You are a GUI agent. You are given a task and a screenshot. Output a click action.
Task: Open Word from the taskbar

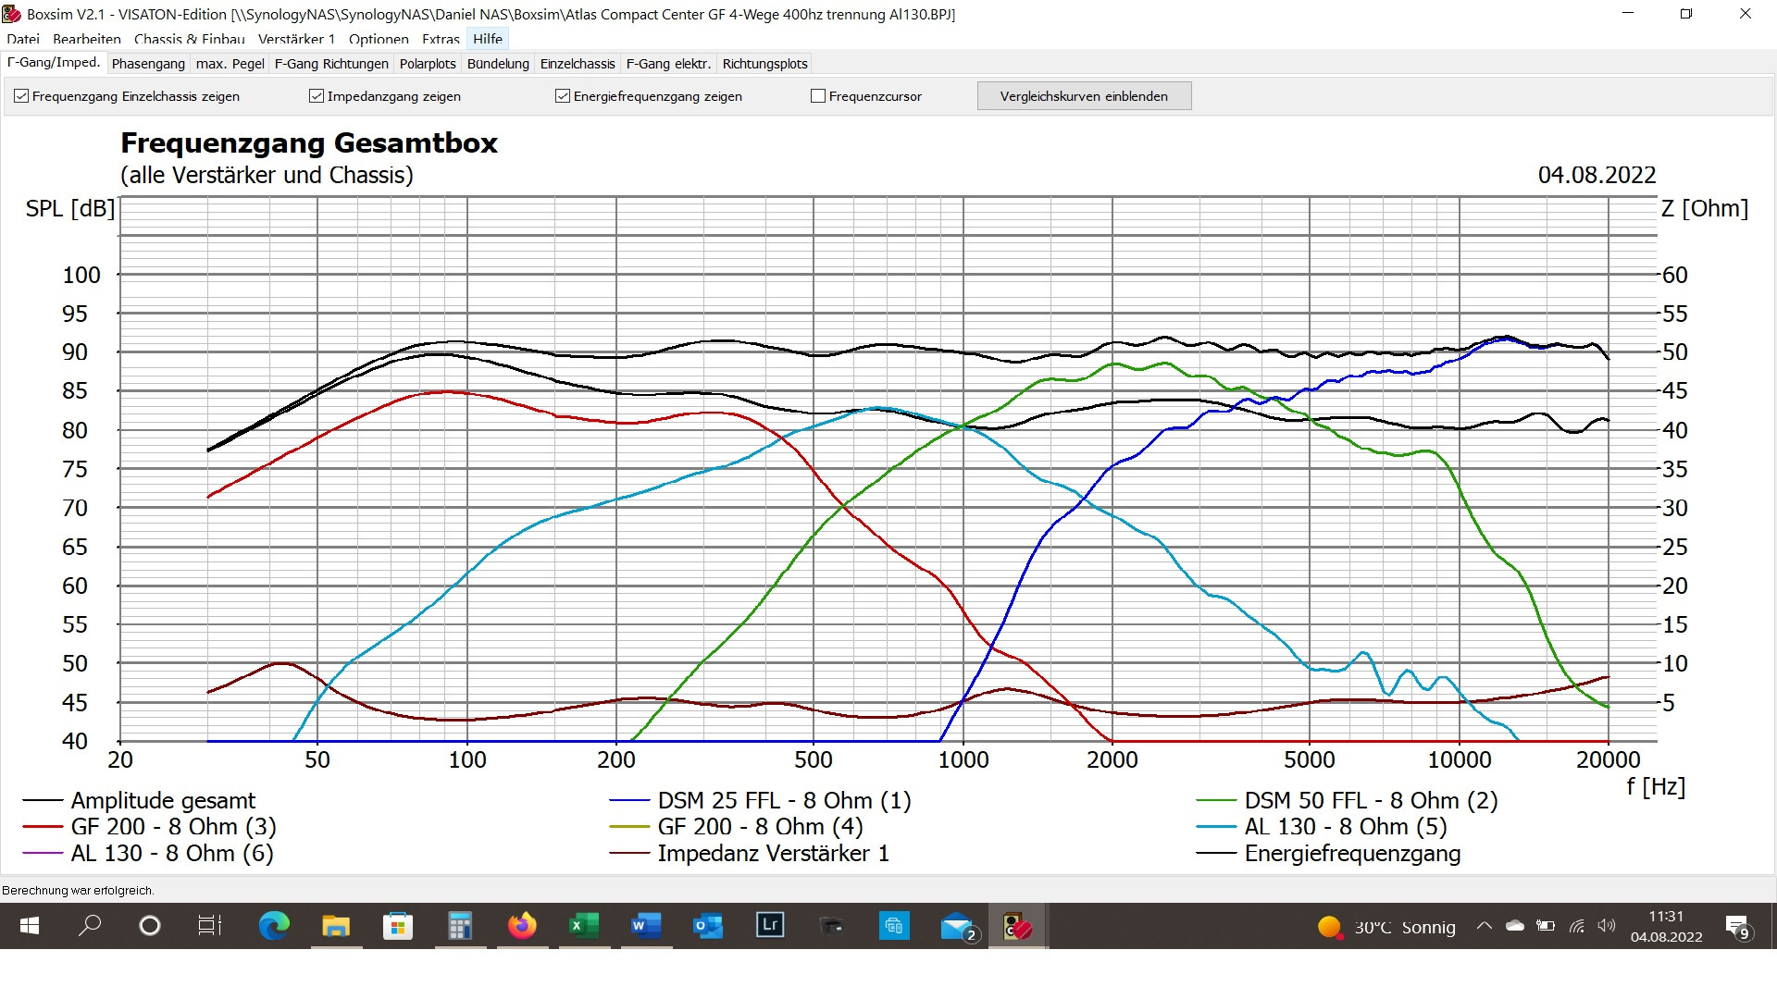[x=645, y=926]
